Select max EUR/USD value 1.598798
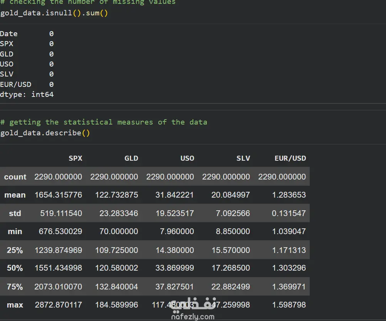Viewport: 386px width, 321px height. [x=289, y=305]
